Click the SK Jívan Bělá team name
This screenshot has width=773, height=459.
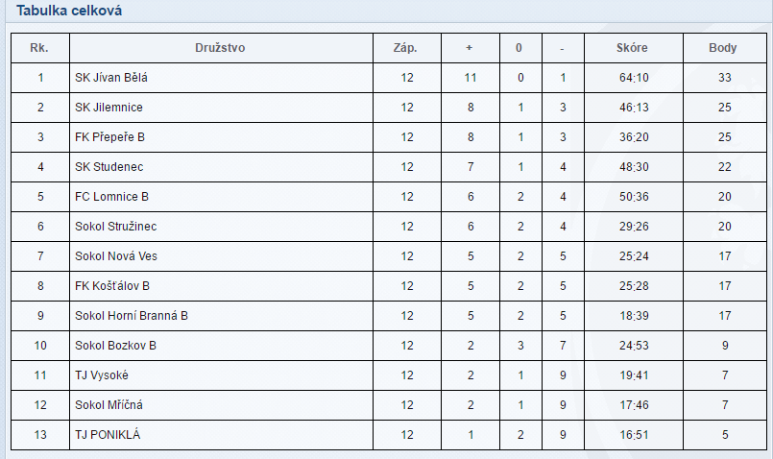(111, 78)
